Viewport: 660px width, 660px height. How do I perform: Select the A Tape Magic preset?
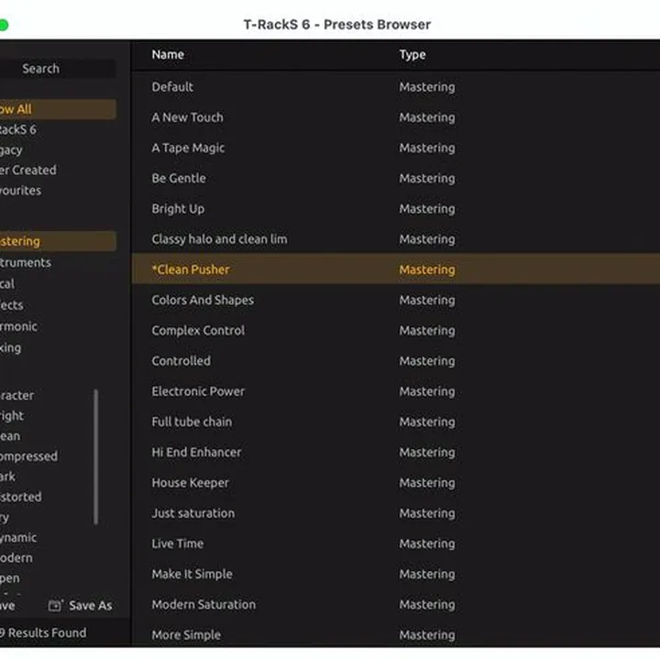[x=396, y=148]
